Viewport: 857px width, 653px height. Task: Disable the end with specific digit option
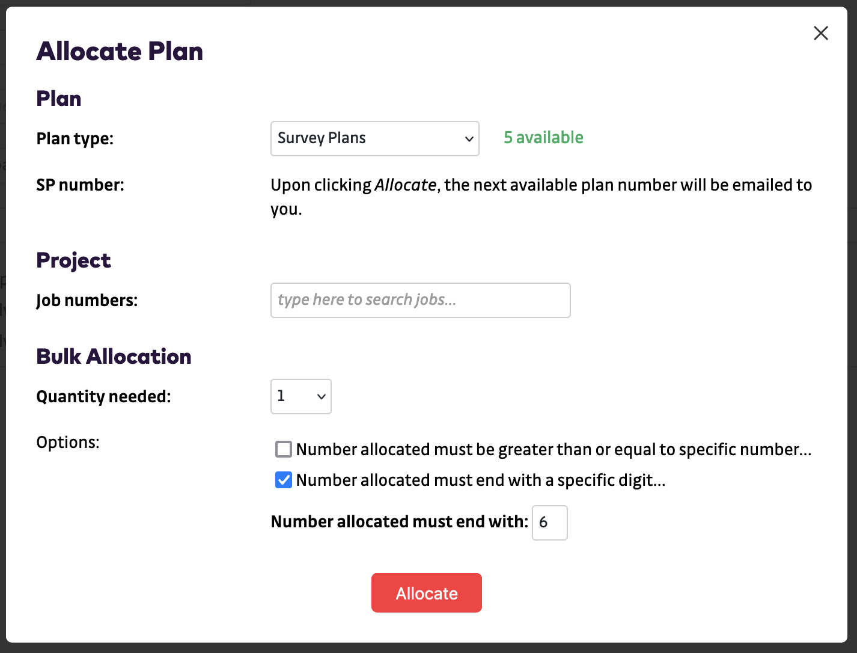(283, 480)
